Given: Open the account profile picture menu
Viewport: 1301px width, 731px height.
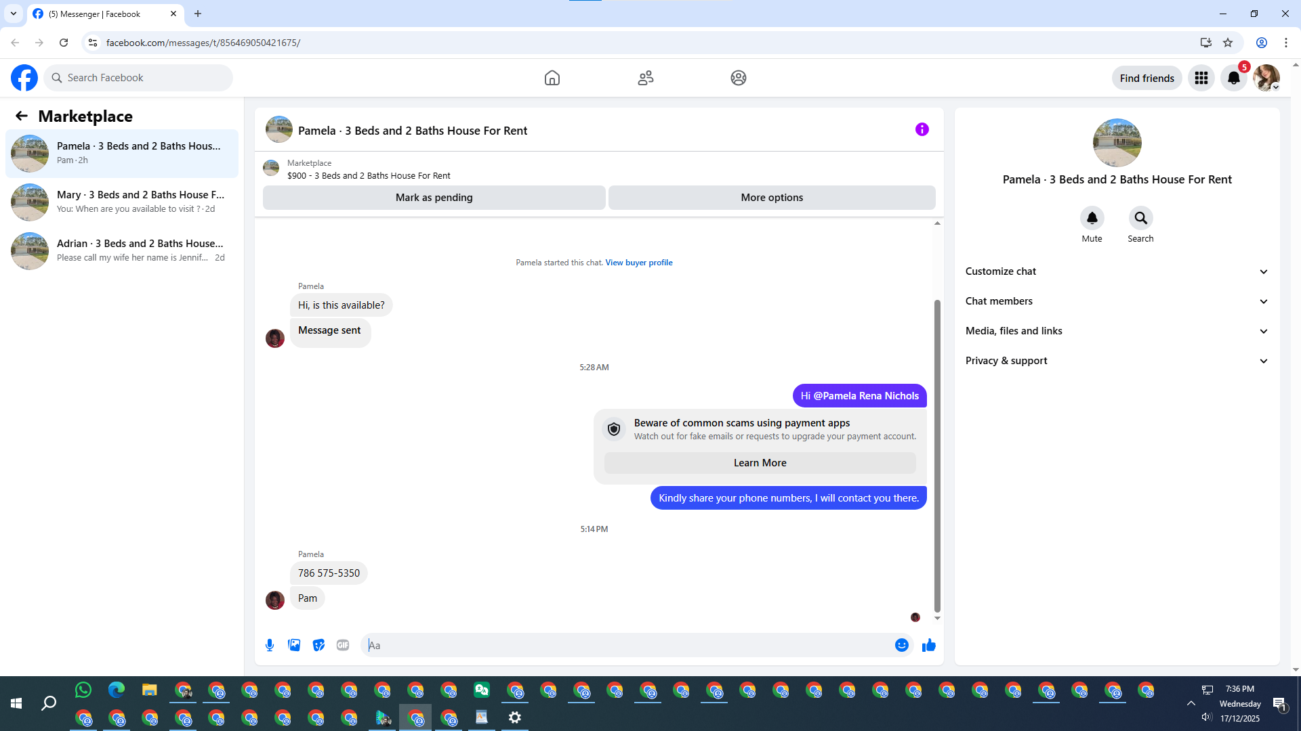Looking at the screenshot, I should tap(1266, 78).
